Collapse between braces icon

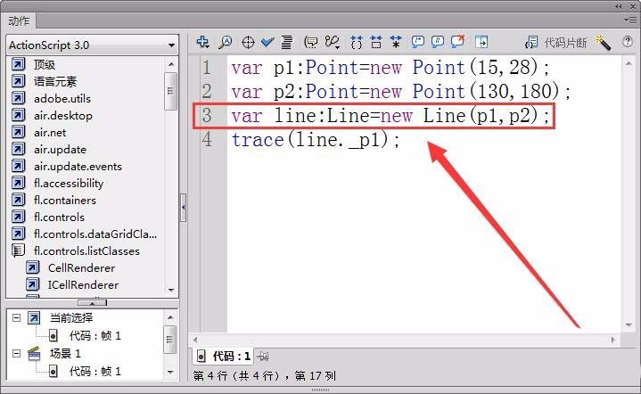tap(357, 42)
